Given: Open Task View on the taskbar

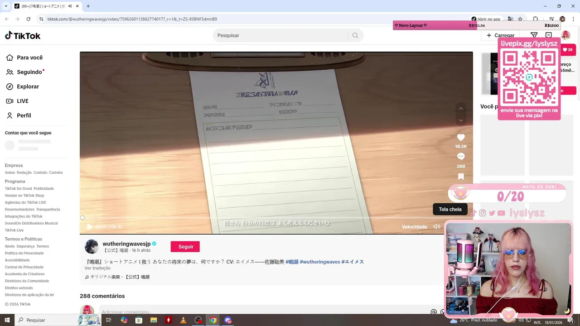Looking at the screenshot, I should 109,320.
